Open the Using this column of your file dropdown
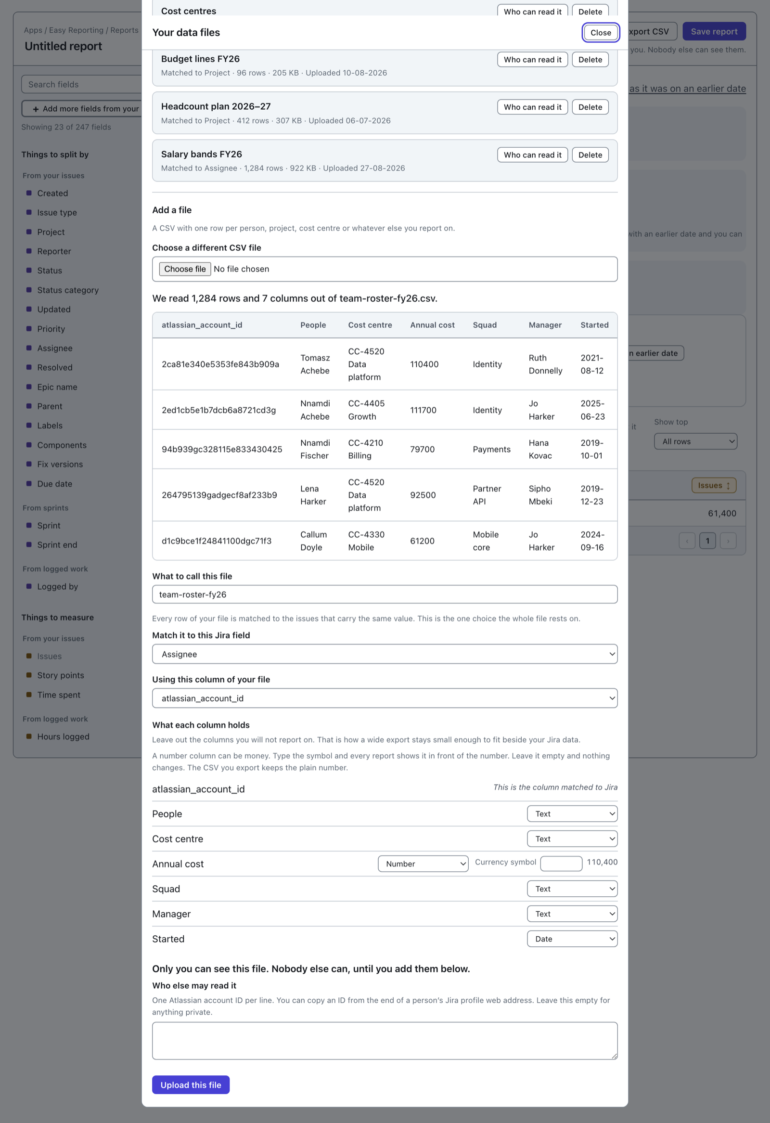 tap(385, 698)
